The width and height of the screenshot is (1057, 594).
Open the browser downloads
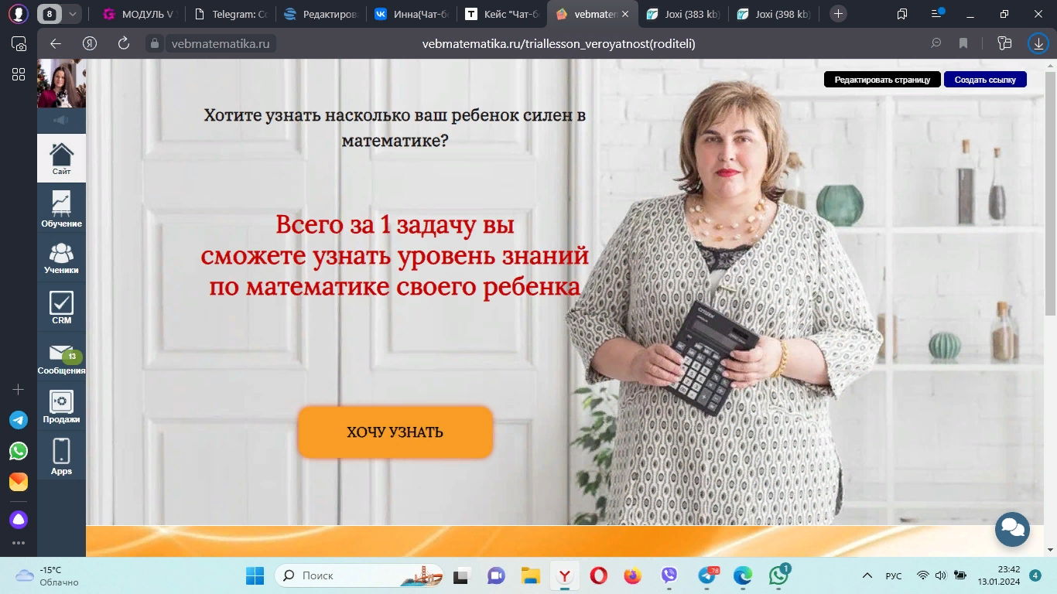point(1038,43)
